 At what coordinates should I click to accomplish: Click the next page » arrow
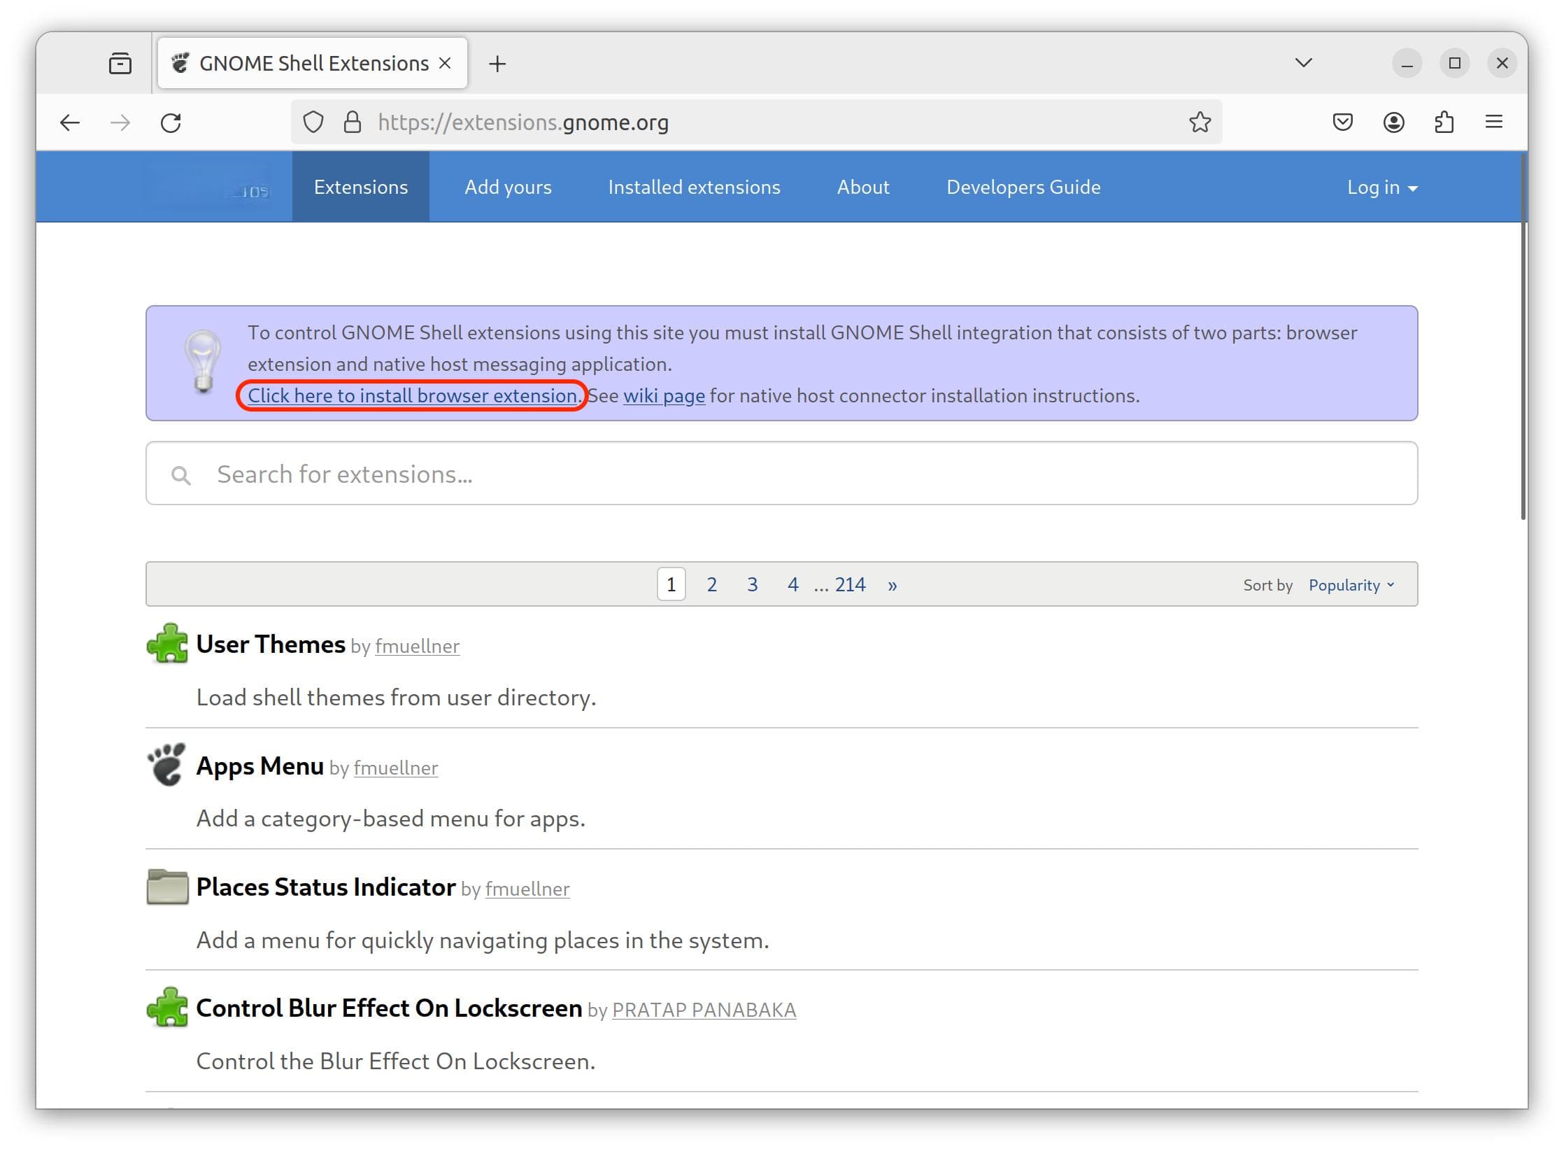893,585
